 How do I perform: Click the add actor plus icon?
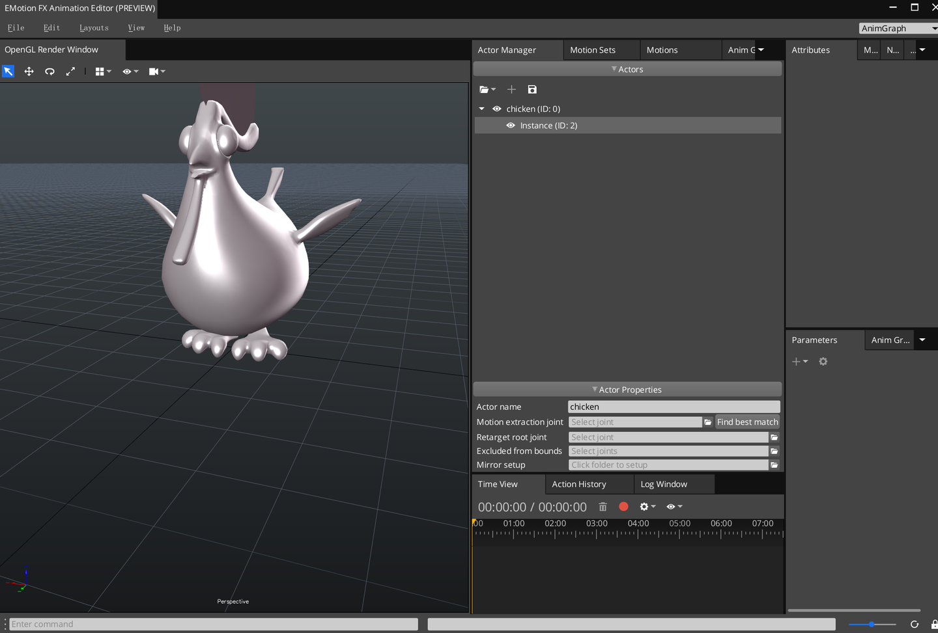511,90
